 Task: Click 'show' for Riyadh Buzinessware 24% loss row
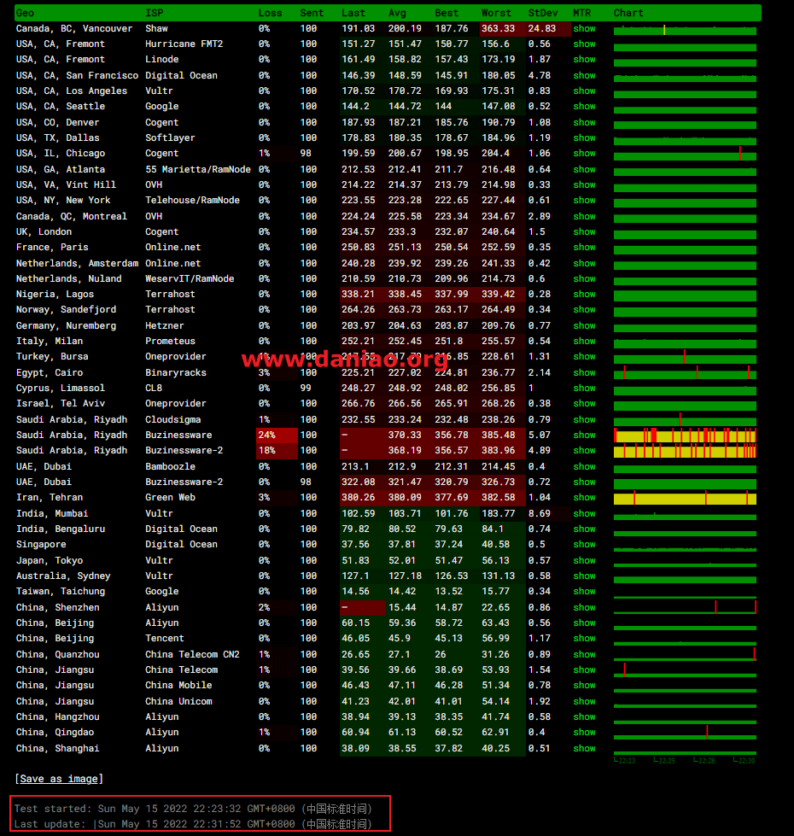[x=584, y=435]
